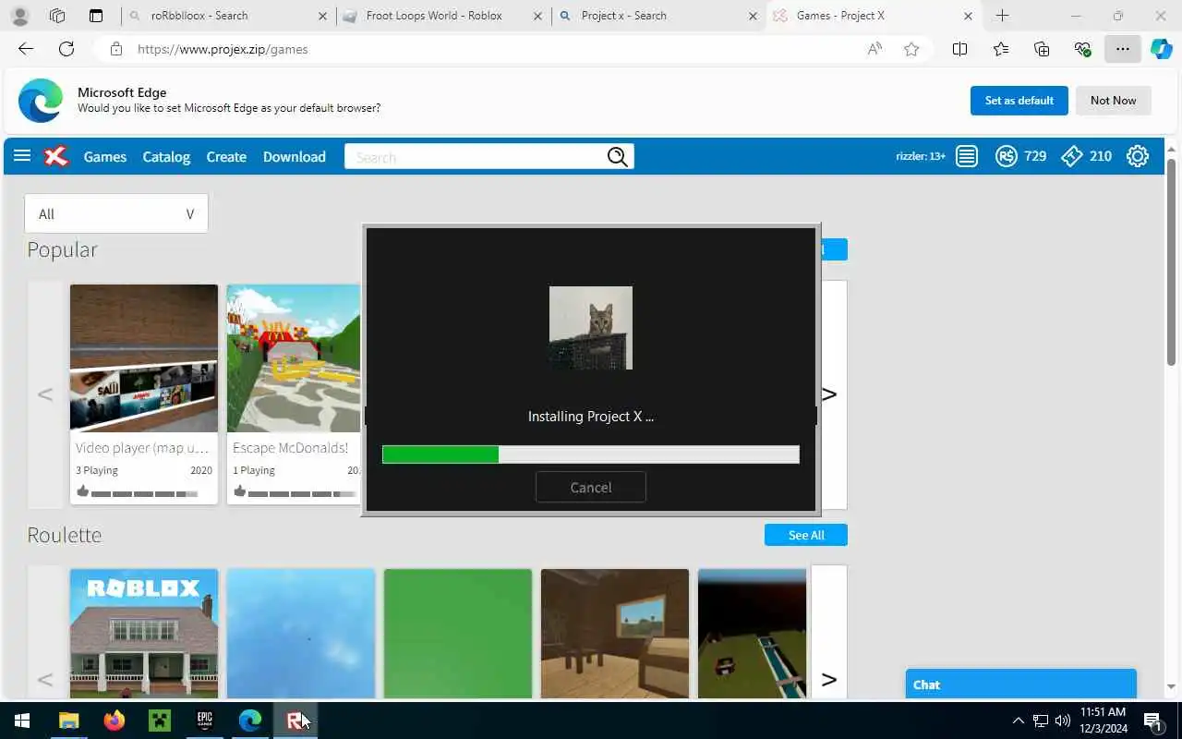Click See All for Roulette
Viewport: 1182px width, 739px height.
tap(806, 535)
